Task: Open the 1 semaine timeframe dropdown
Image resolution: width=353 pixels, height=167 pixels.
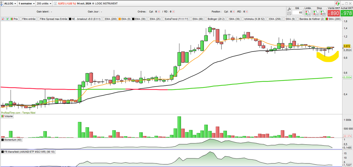Action: [26, 4]
